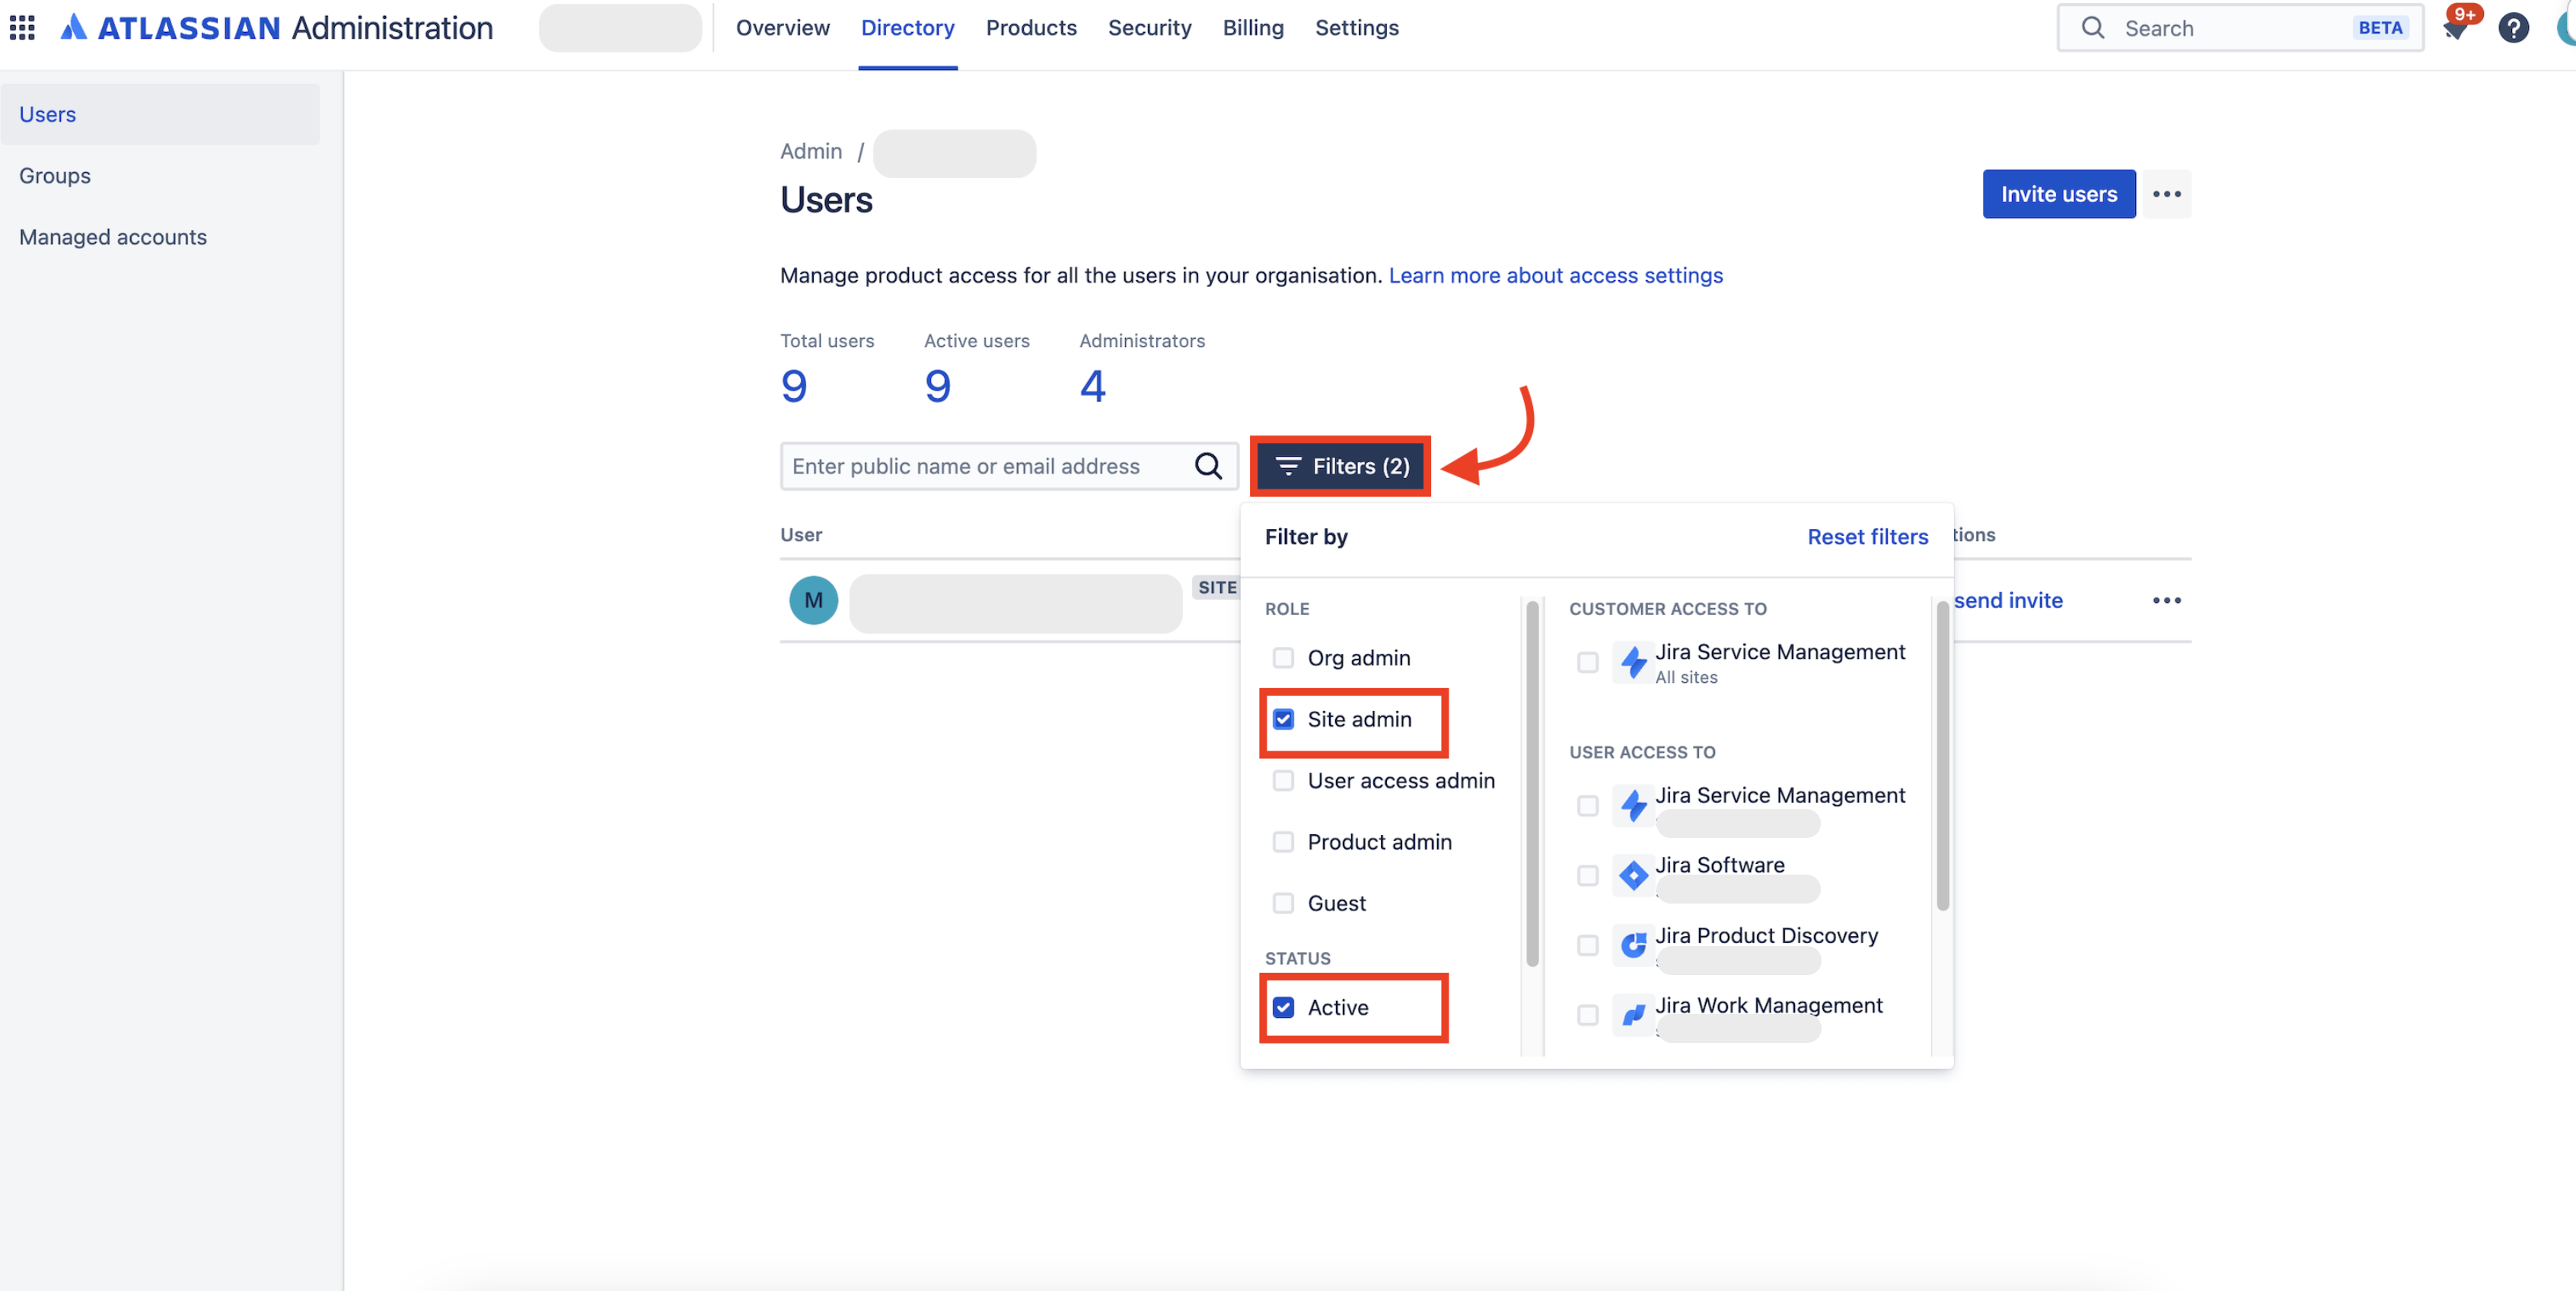Click the SITE badge on user row
The image size is (2576, 1291).
click(x=1216, y=587)
